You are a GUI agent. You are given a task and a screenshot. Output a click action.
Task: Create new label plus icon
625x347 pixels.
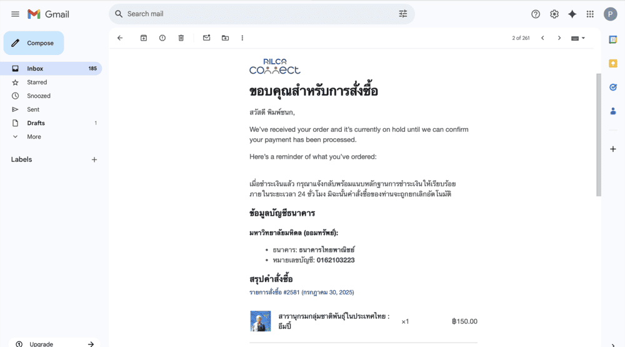click(x=94, y=159)
